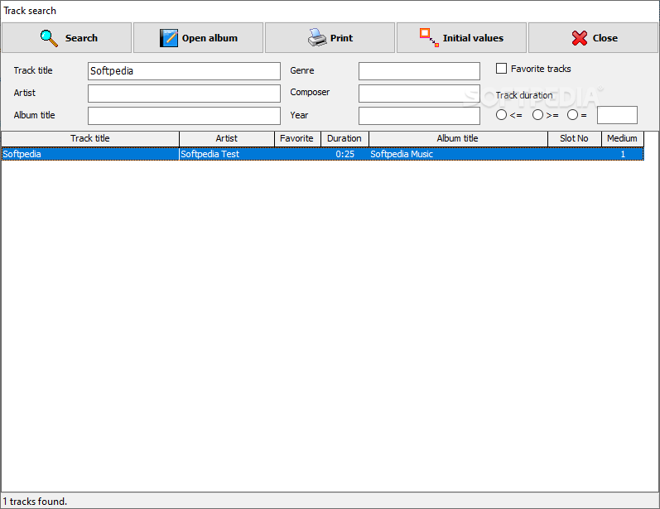Click the Track duration value field
This screenshot has width=660, height=509.
pos(617,115)
